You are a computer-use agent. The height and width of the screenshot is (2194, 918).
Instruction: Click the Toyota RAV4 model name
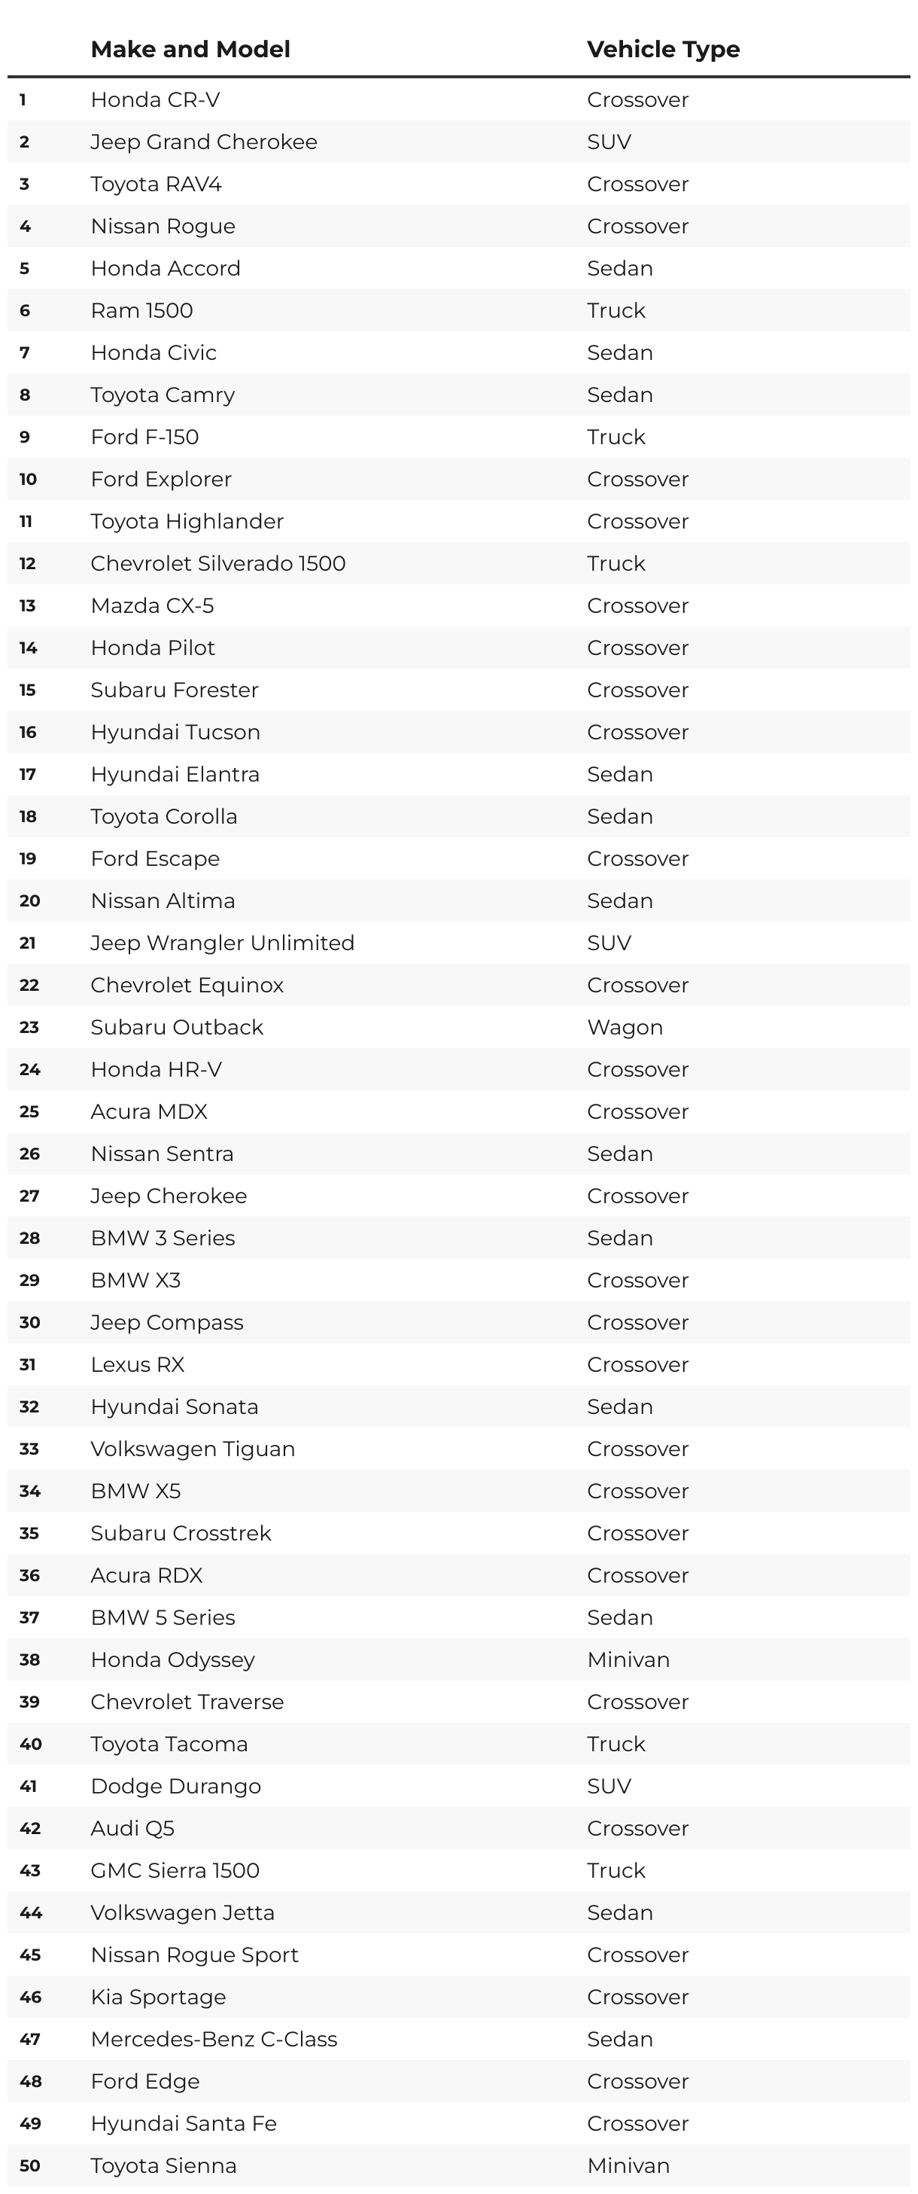pos(156,184)
